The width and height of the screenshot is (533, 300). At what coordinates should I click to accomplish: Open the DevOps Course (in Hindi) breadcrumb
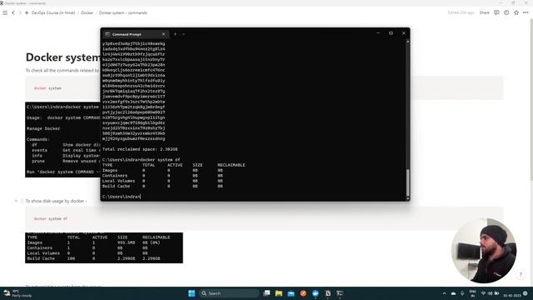point(53,12)
